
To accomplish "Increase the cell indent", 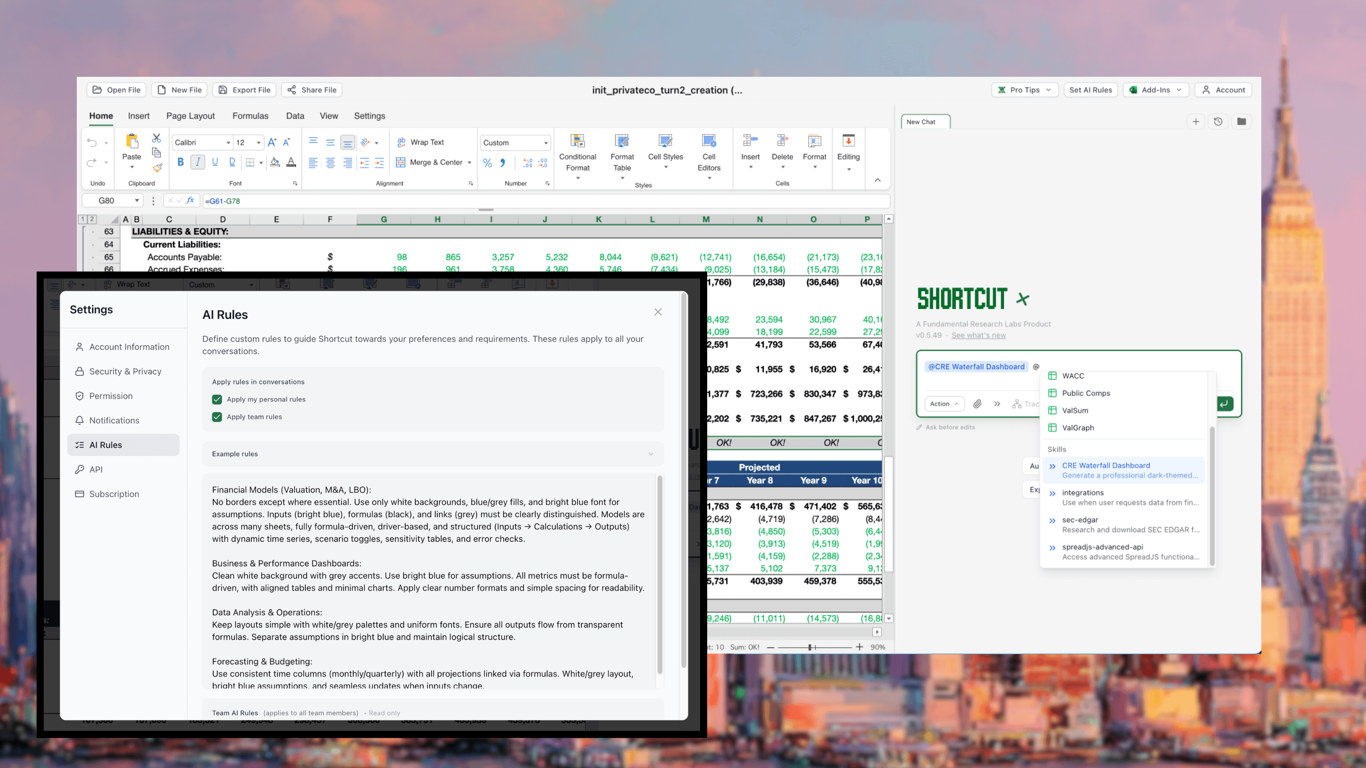I will point(379,162).
